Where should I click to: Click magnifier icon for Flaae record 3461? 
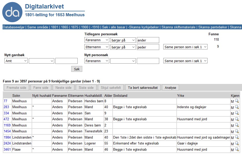tap(237, 149)
